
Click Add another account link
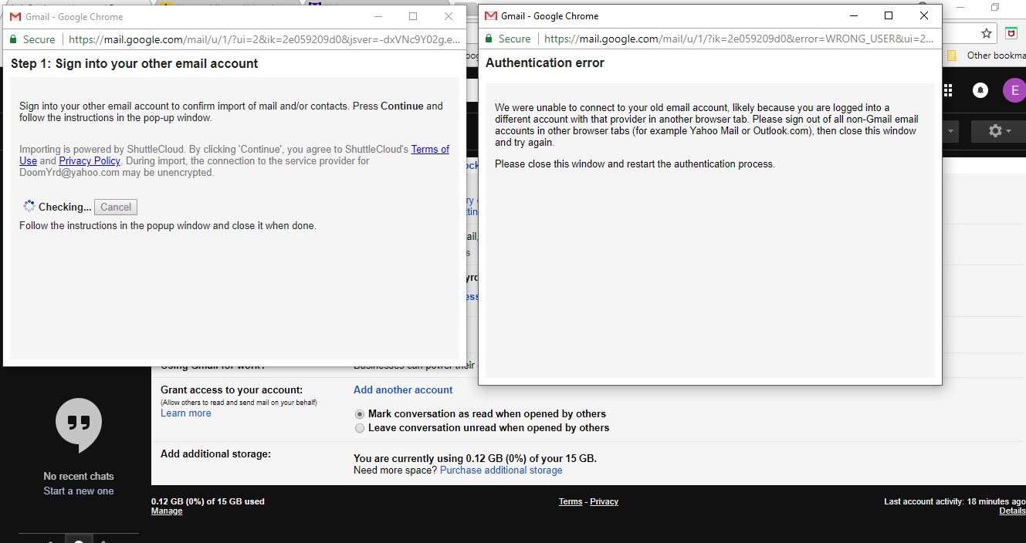(403, 390)
